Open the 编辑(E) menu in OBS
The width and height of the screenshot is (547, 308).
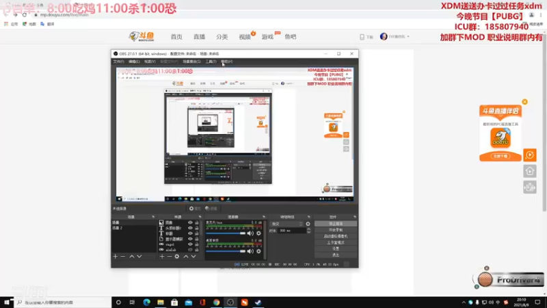(134, 62)
